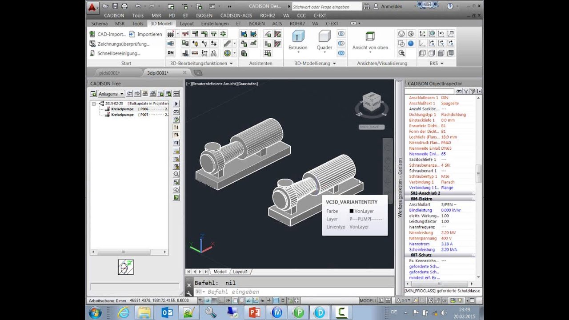Switch to the Schema ribbon tab
Screen dimensions: 569x320
(x=99, y=24)
